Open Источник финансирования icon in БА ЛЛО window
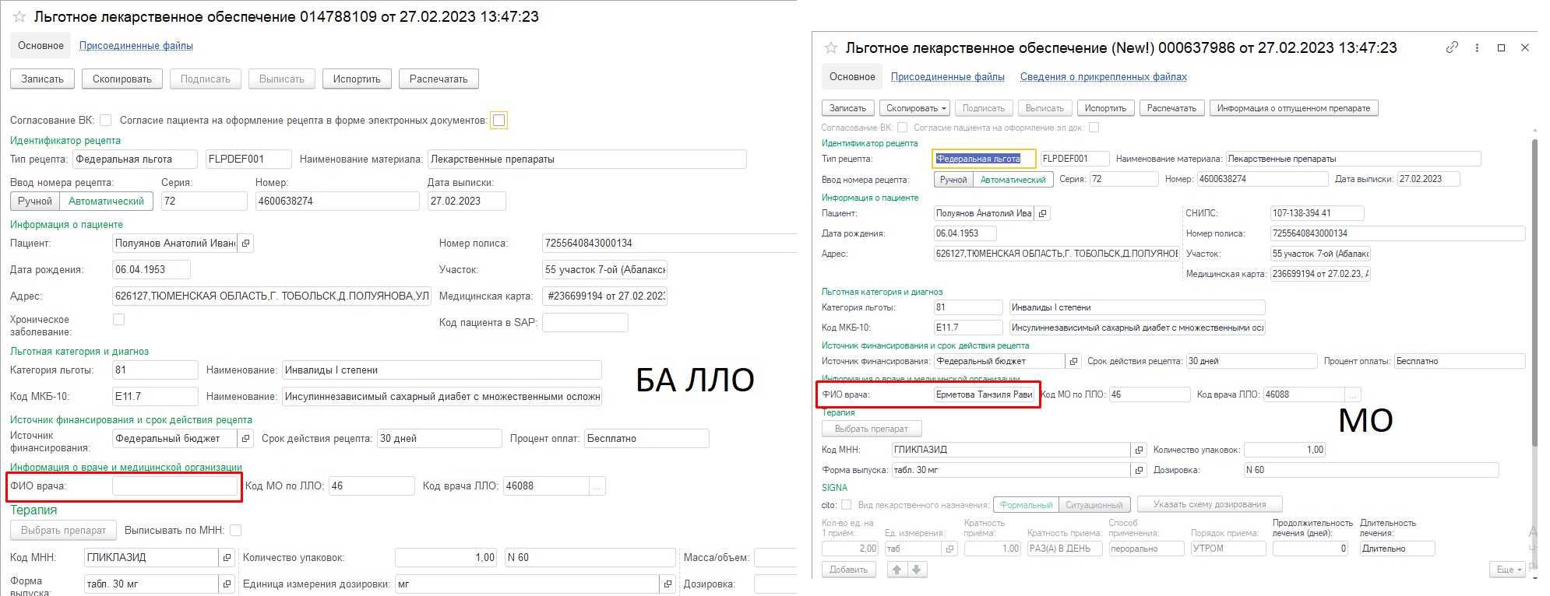The width and height of the screenshot is (1550, 596). tap(246, 439)
